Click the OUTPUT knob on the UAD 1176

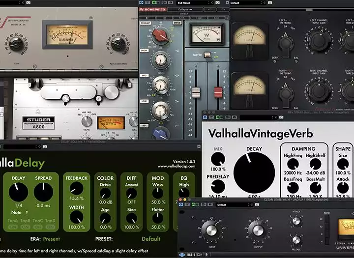258,230
